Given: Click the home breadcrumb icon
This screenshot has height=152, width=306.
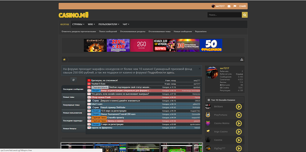Looking at the screenshot, I should tap(64, 59).
